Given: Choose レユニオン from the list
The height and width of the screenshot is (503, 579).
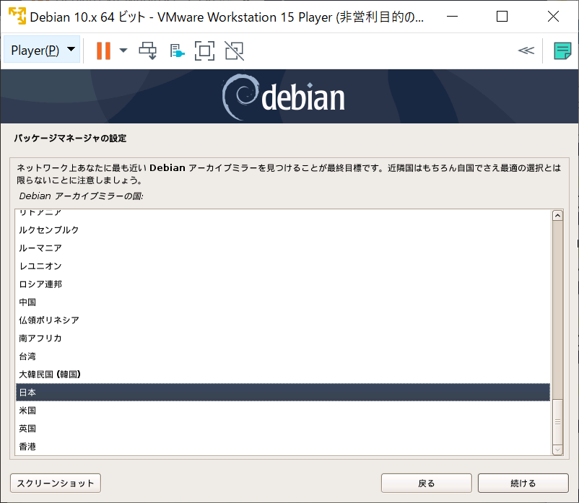Looking at the screenshot, I should [x=283, y=266].
